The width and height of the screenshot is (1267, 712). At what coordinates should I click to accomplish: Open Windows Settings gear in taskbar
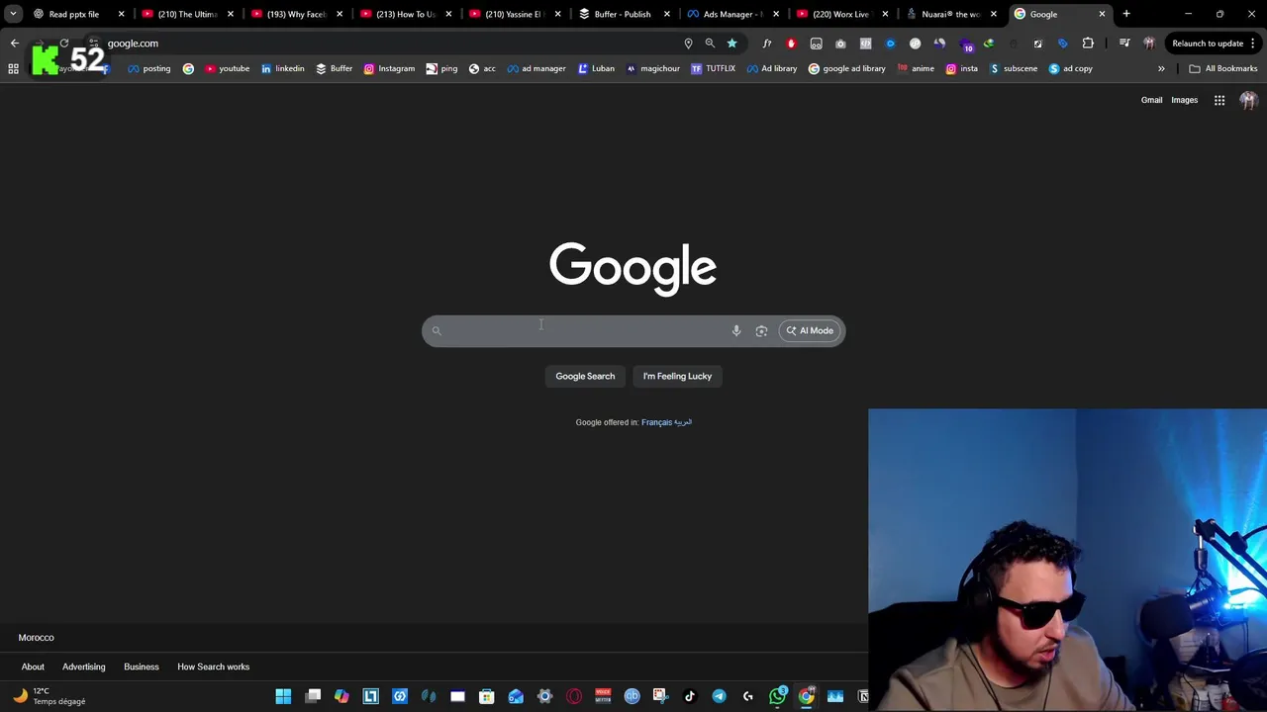click(x=544, y=696)
